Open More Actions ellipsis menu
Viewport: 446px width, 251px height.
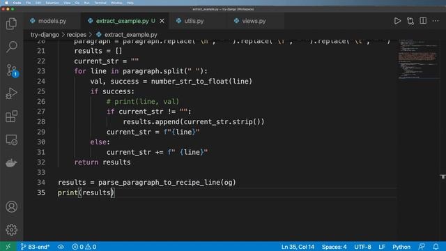(x=436, y=21)
